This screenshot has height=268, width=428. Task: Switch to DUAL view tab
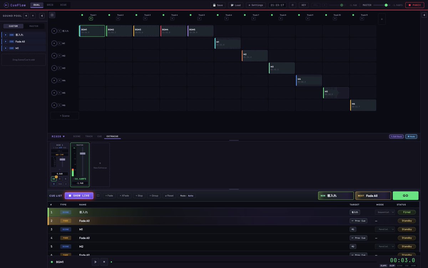click(x=37, y=5)
